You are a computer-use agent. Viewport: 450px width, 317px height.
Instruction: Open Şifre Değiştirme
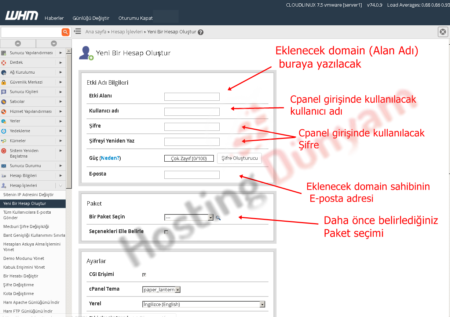[18, 285]
